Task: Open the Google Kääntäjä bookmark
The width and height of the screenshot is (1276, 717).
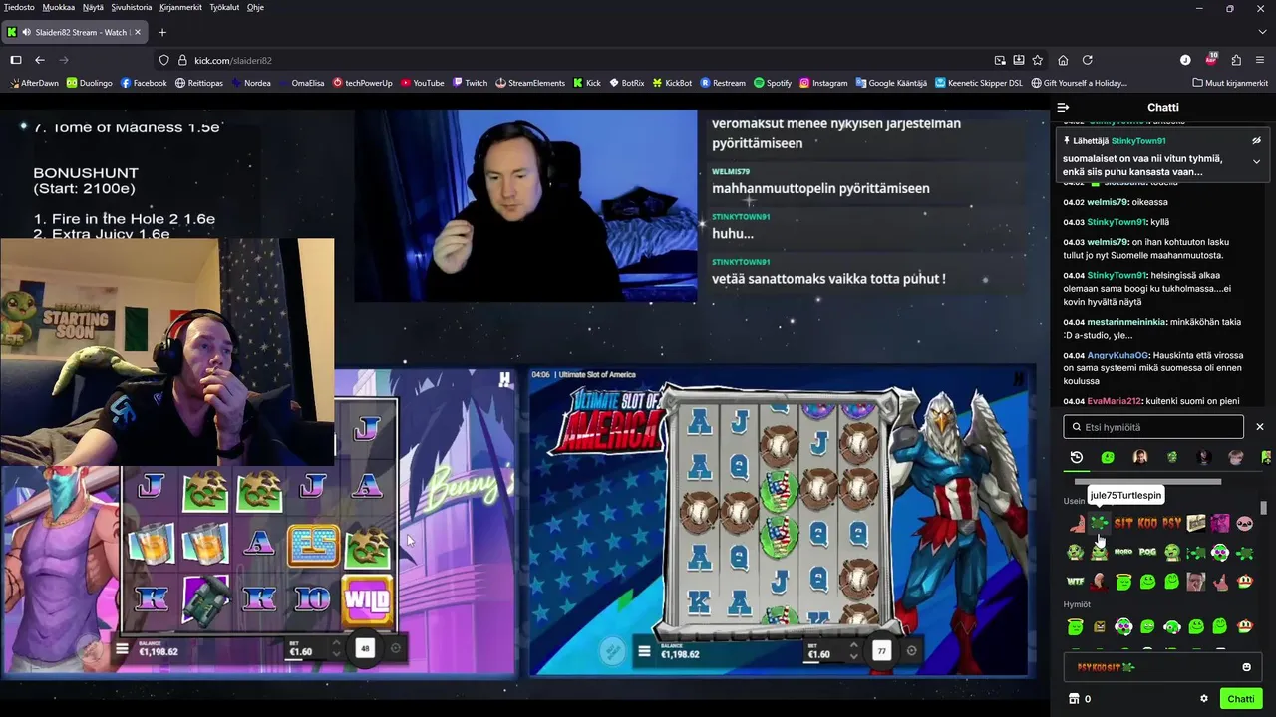Action: coord(891,83)
